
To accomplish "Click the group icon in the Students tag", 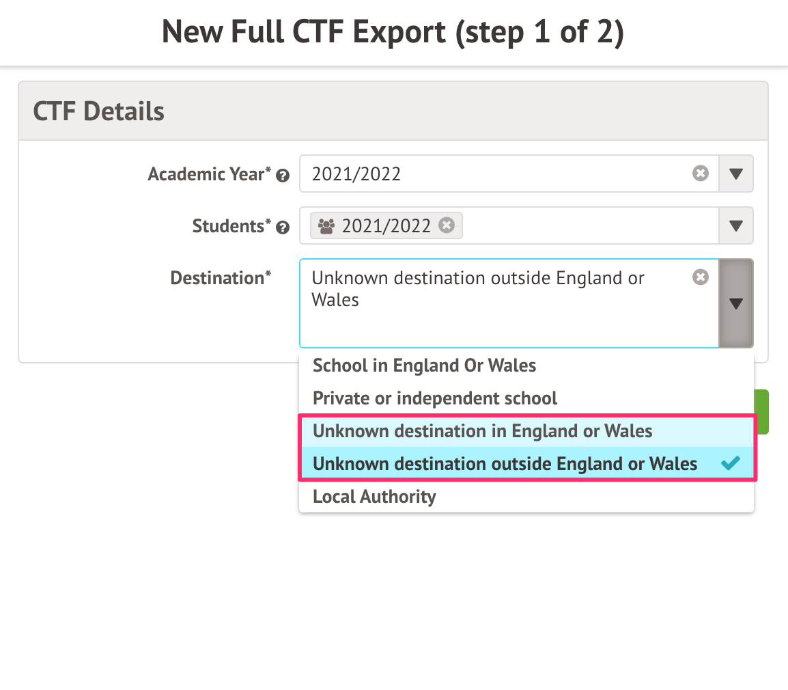I will coord(326,225).
